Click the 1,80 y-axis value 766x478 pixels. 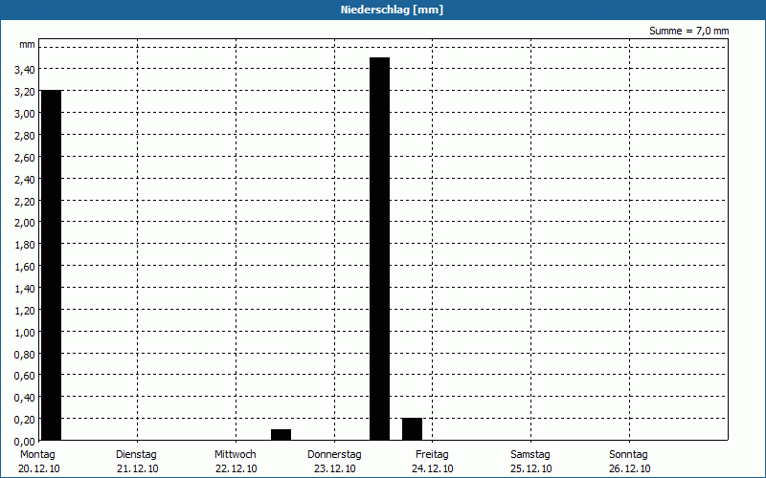25,245
